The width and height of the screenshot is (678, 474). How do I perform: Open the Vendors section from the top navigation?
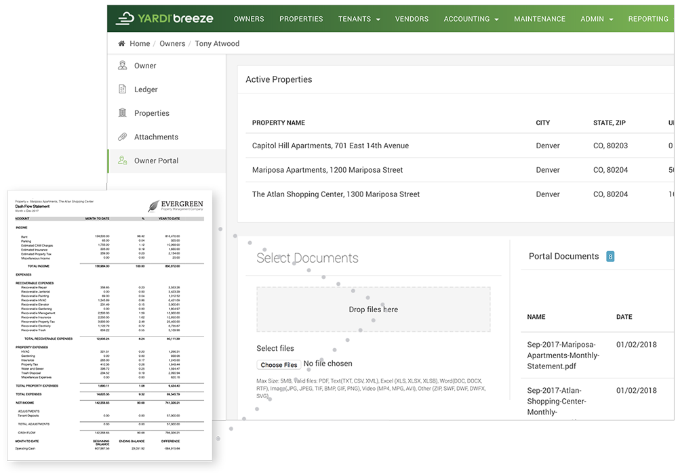tap(412, 19)
